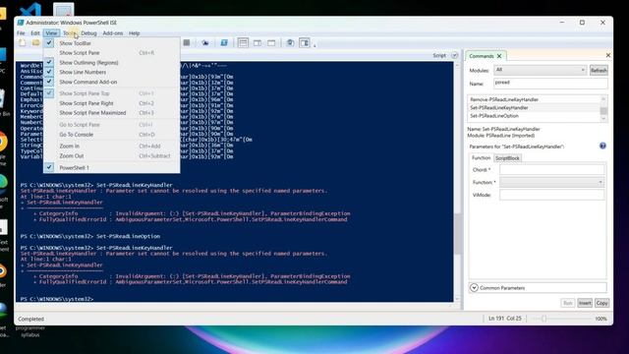
Task: Click the last PS C:\WINDOWS\system32> console prompt
Action: point(57,299)
